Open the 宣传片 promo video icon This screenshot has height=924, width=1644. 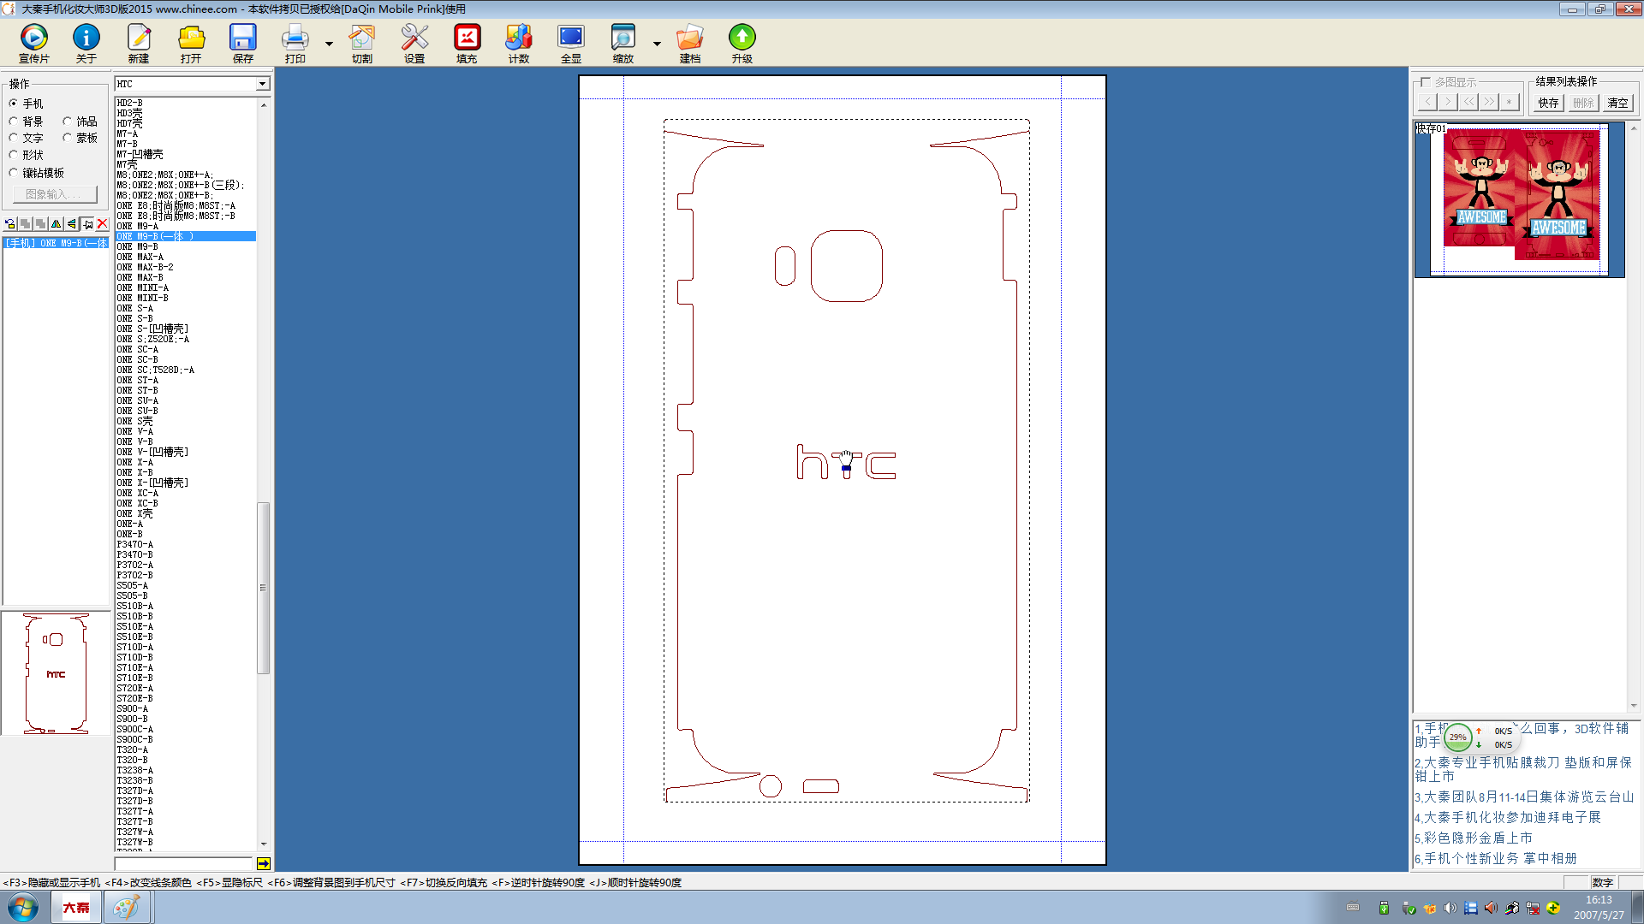[x=34, y=43]
